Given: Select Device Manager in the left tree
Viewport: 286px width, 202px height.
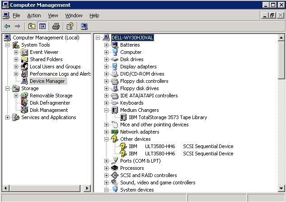Looking at the screenshot, I should coord(47,81).
